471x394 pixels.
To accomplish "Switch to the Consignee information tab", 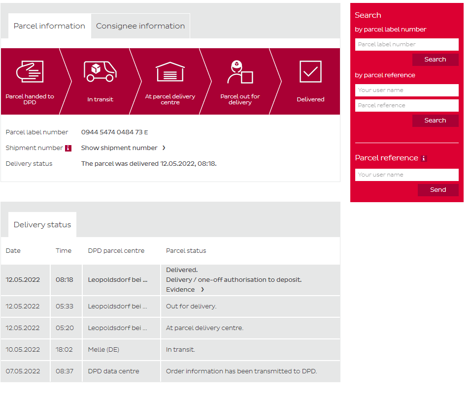I will coord(140,26).
